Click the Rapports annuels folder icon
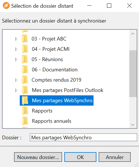 click(x=25, y=121)
